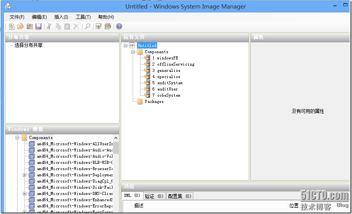352x214 pixels.
Task: Select amd64_Microsoft-Windows-Enhanced component
Action: [x=75, y=200]
